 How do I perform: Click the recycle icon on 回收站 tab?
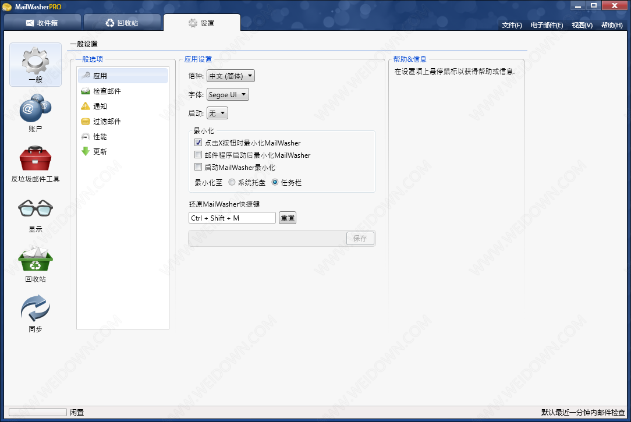(110, 23)
